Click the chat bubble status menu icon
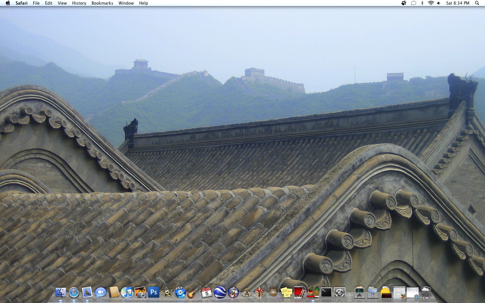The width and height of the screenshot is (485, 303). pos(413,3)
